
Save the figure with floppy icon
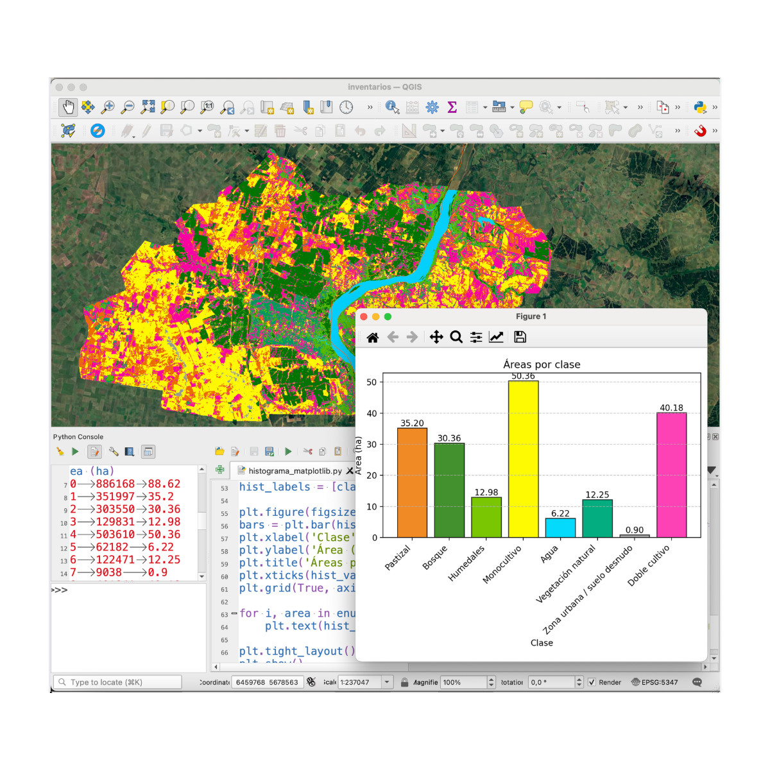(520, 338)
